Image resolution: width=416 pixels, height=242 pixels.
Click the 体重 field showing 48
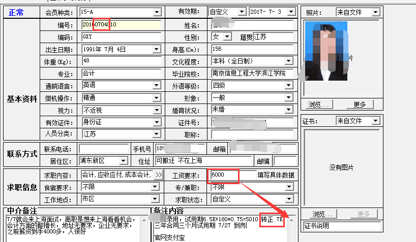click(121, 61)
